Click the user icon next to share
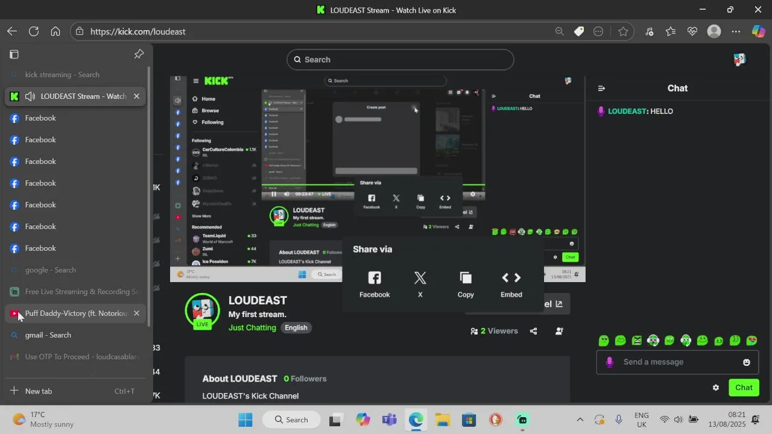Screen dimensions: 772x434 coord(559,331)
